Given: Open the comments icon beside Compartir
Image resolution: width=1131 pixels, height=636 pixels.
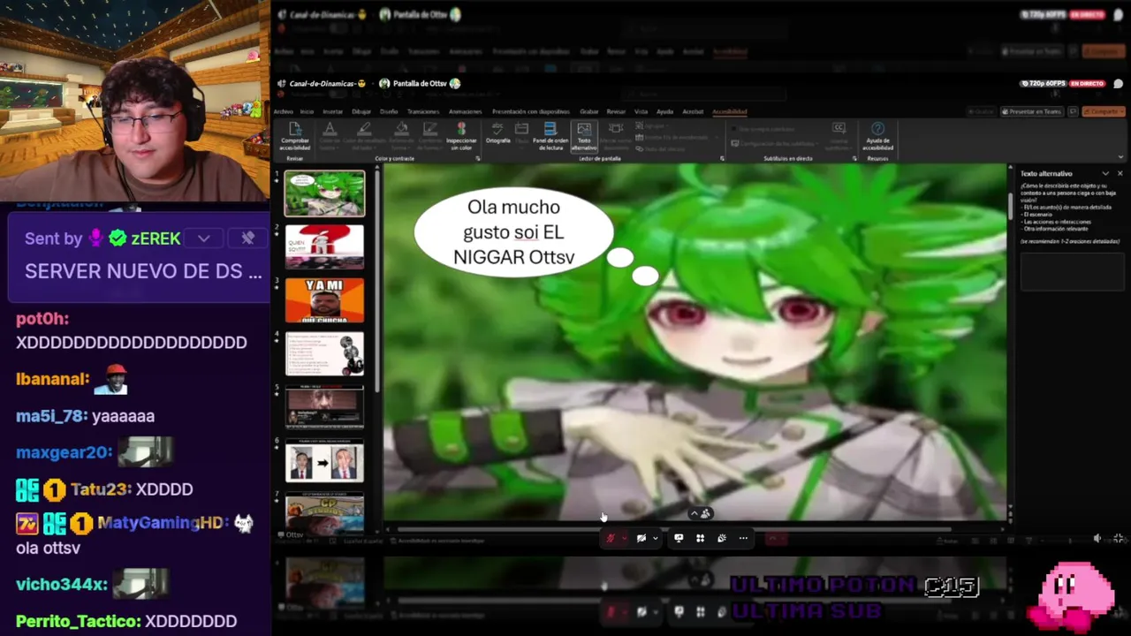Looking at the screenshot, I should pos(1074,111).
